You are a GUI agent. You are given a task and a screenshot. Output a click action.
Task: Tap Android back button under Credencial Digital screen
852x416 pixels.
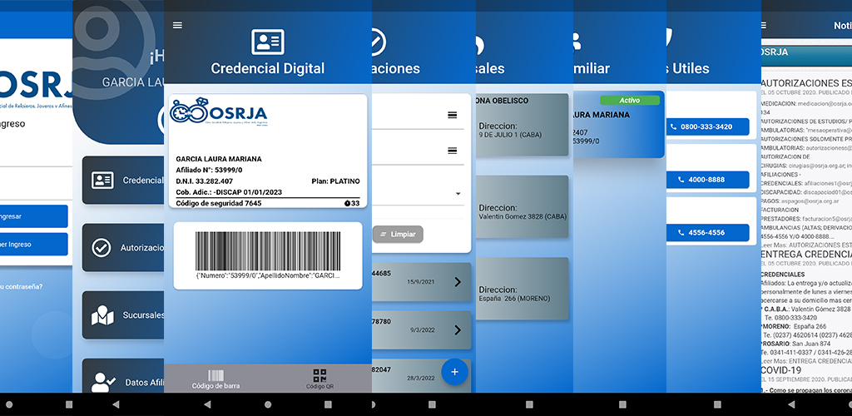(x=207, y=404)
